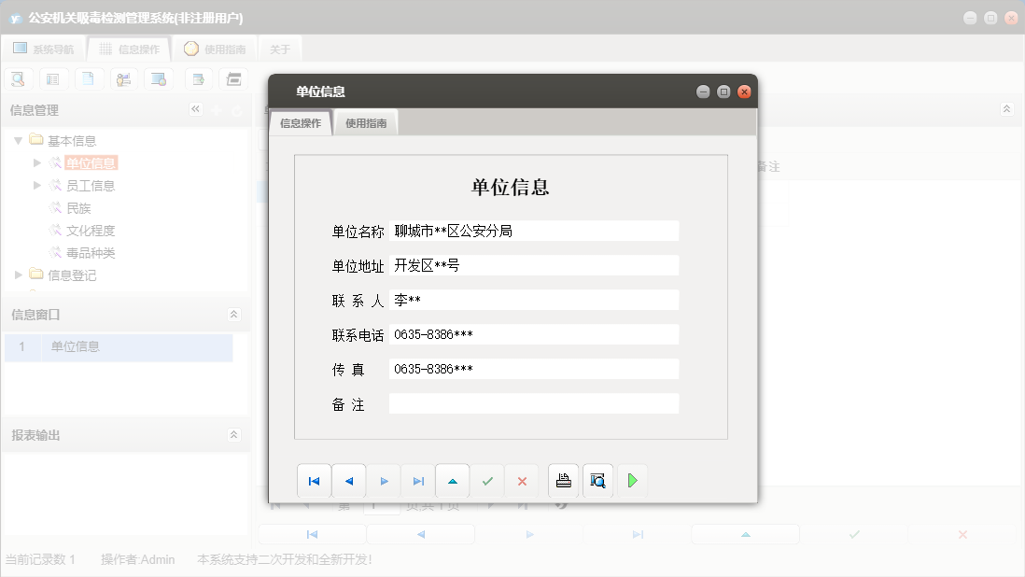Open the 系统导航 menu
This screenshot has height=577, width=1025.
(46, 48)
